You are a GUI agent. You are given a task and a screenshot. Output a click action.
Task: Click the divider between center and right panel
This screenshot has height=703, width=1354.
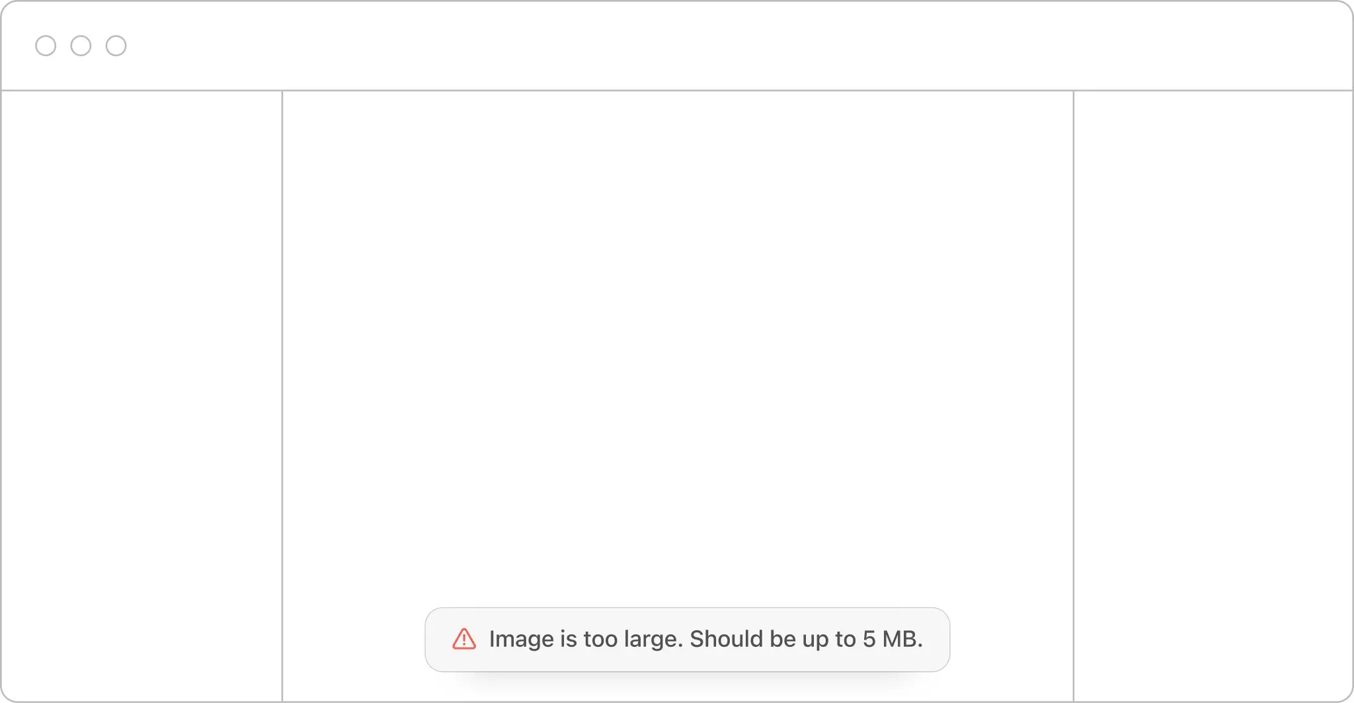click(x=1074, y=395)
